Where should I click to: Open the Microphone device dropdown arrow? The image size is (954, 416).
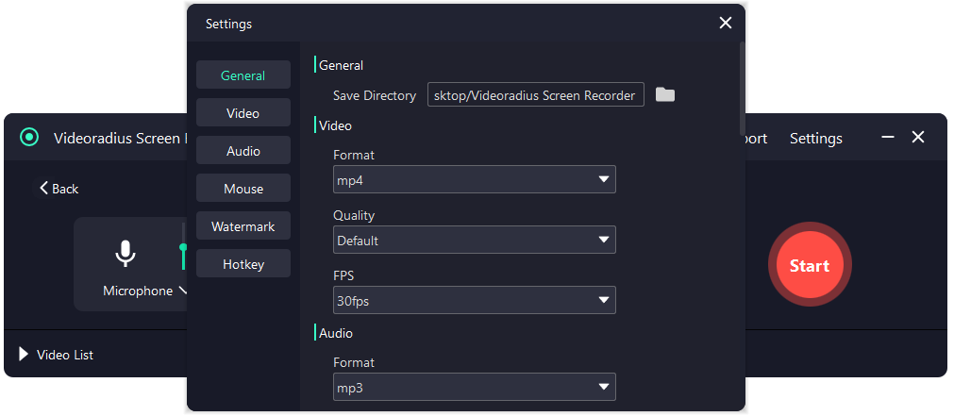tap(182, 291)
